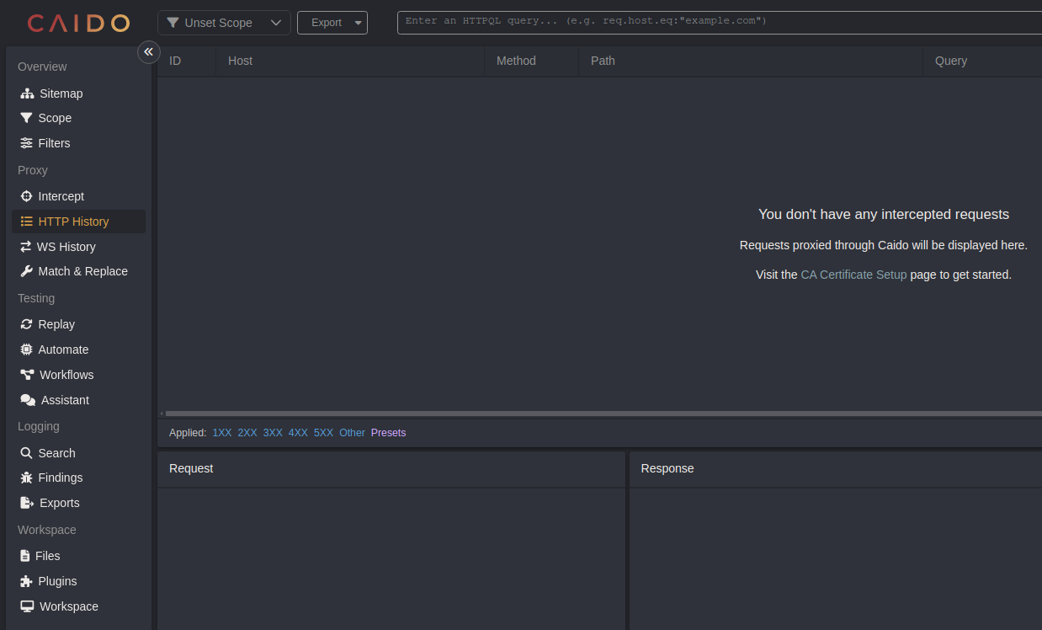Toggle the Other status filter
This screenshot has height=630, width=1042.
coord(352,433)
